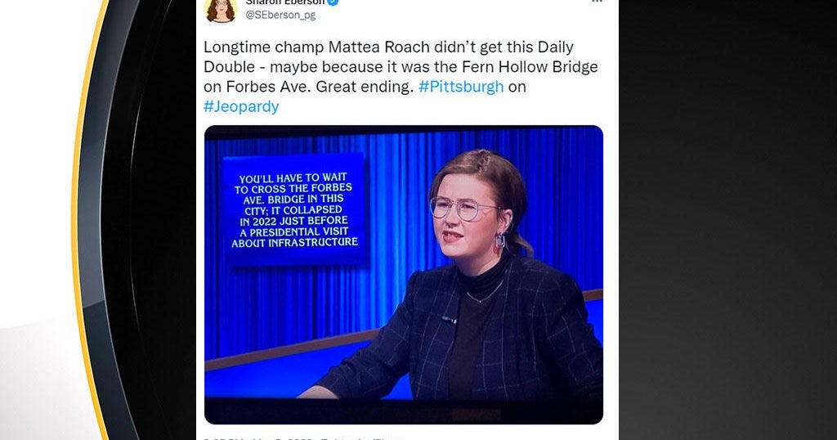
Task: Click the @SEberson_pg handle
Action: pos(280,15)
